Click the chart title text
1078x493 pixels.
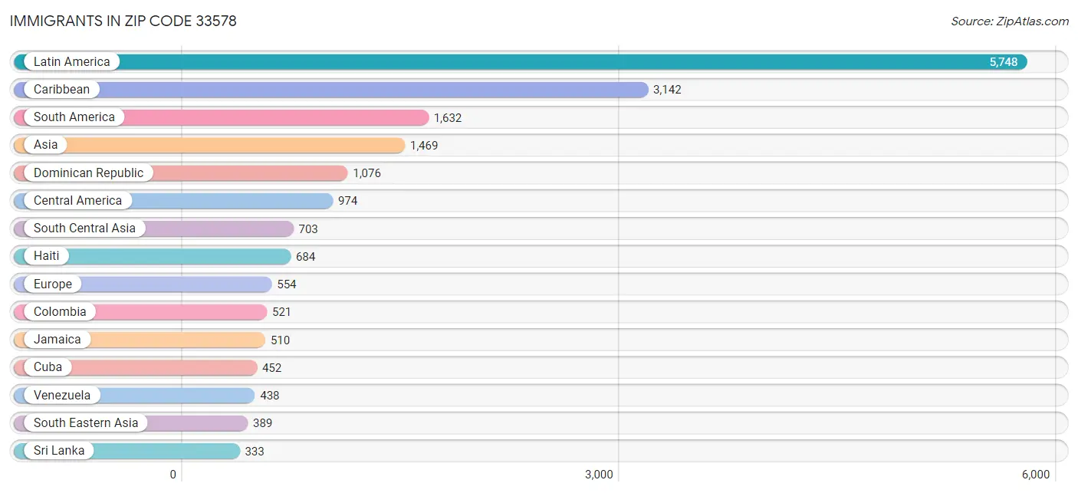123,21
